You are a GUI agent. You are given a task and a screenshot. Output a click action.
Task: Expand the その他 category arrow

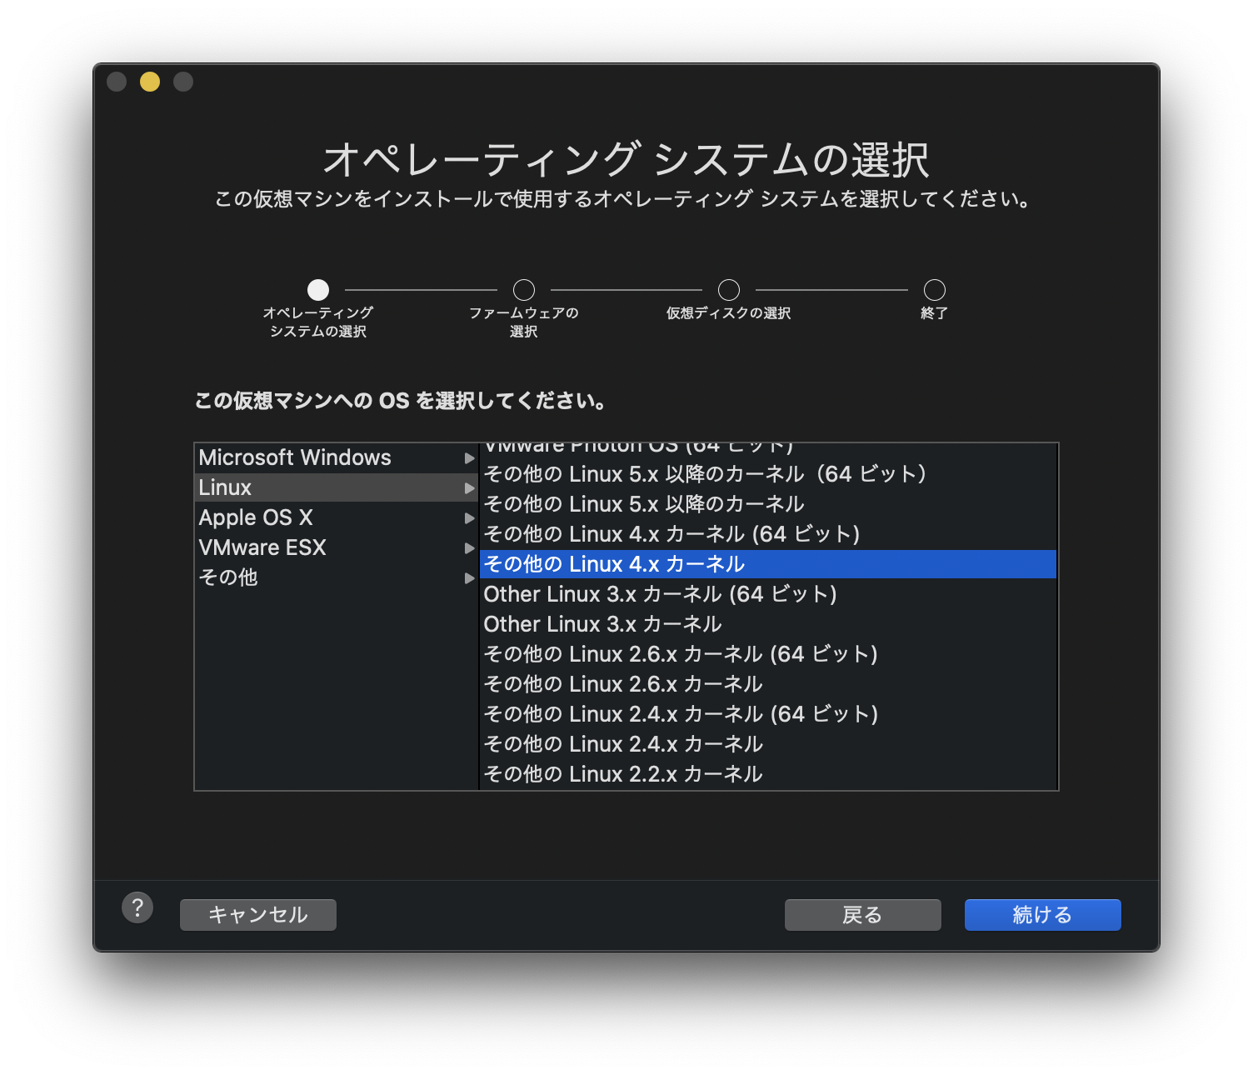coord(469,577)
